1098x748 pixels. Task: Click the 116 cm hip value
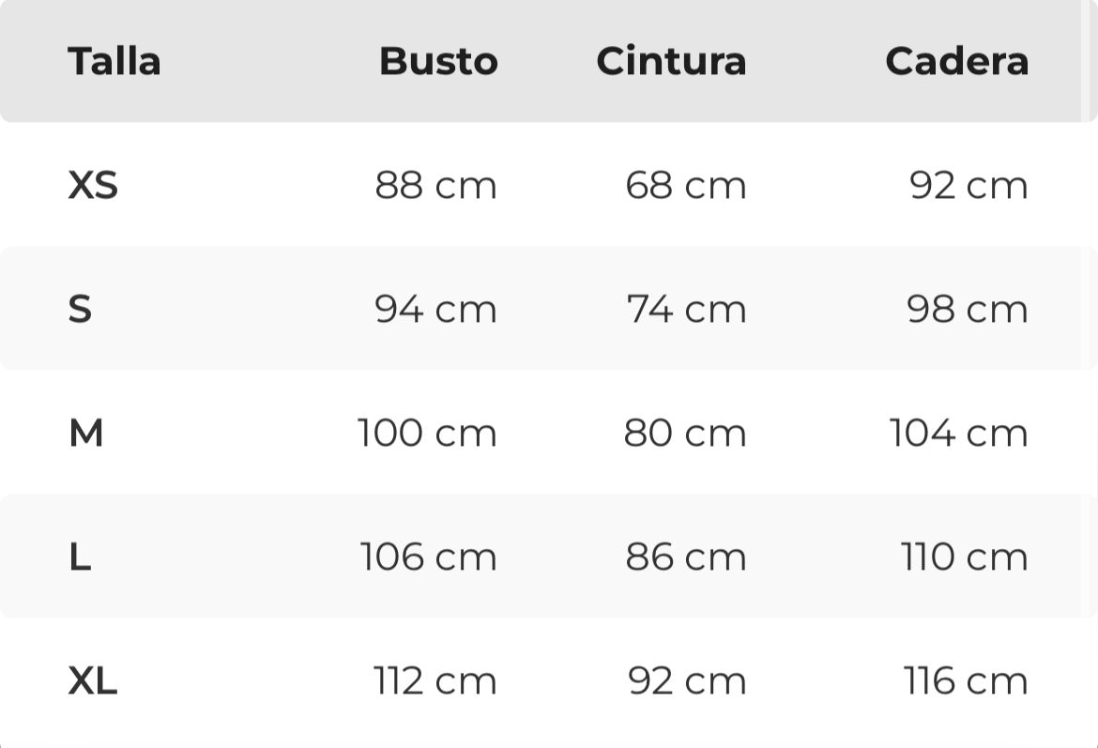(x=966, y=680)
